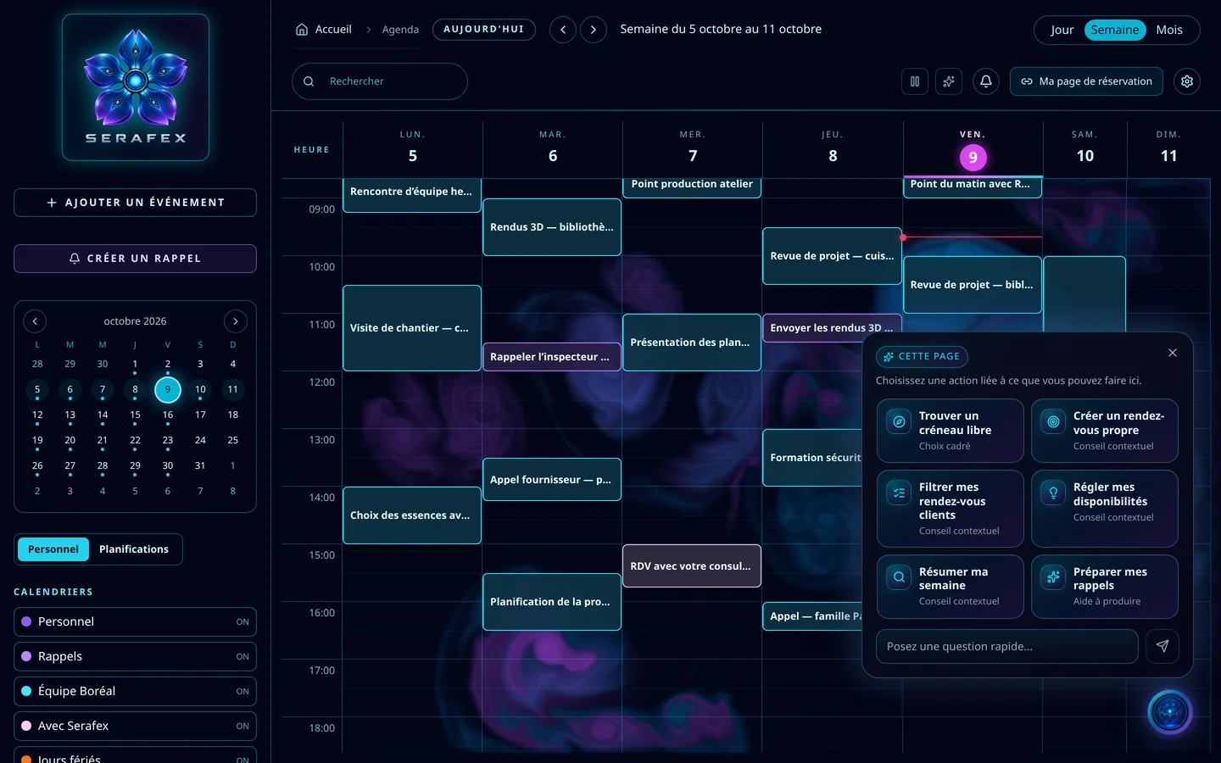Screen dimensions: 1221x763
Task: Toggle the Équipe Boréal calendar visibility
Action: click(x=136, y=692)
